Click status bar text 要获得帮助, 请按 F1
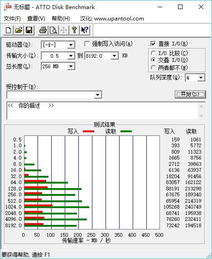Viewport: 212px width, 259px height. pyautogui.click(x=25, y=255)
